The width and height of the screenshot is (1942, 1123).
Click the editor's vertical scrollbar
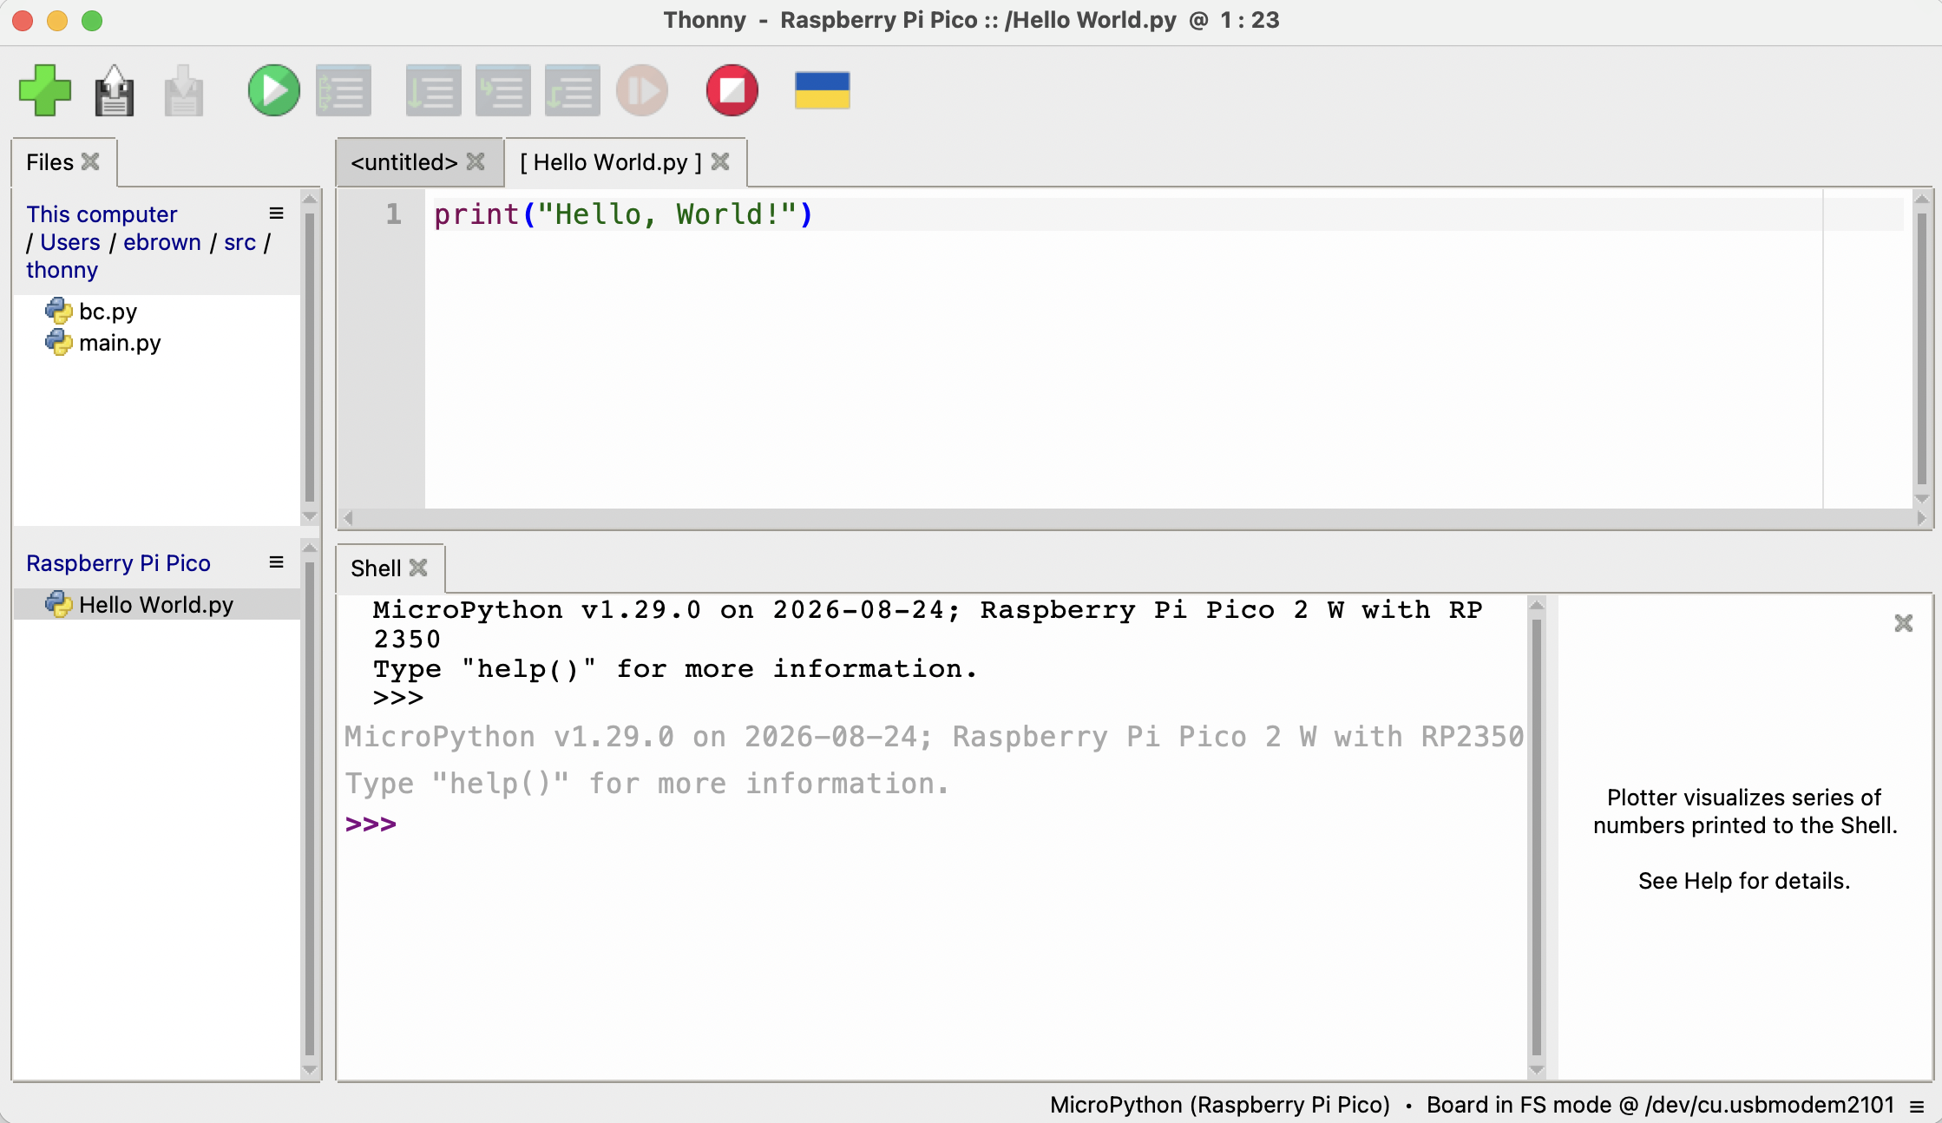tap(1921, 349)
